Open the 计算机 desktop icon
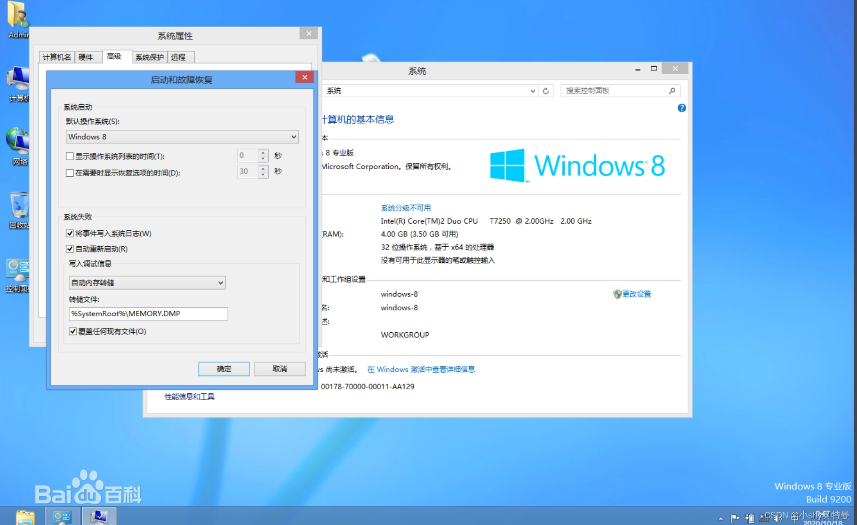The image size is (857, 525). pyautogui.click(x=18, y=84)
